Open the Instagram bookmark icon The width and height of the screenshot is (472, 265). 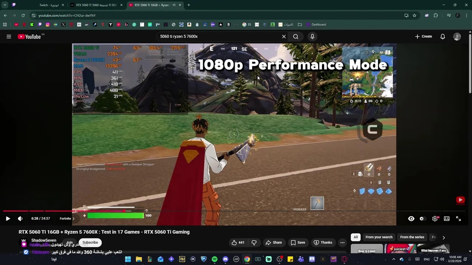(48, 25)
